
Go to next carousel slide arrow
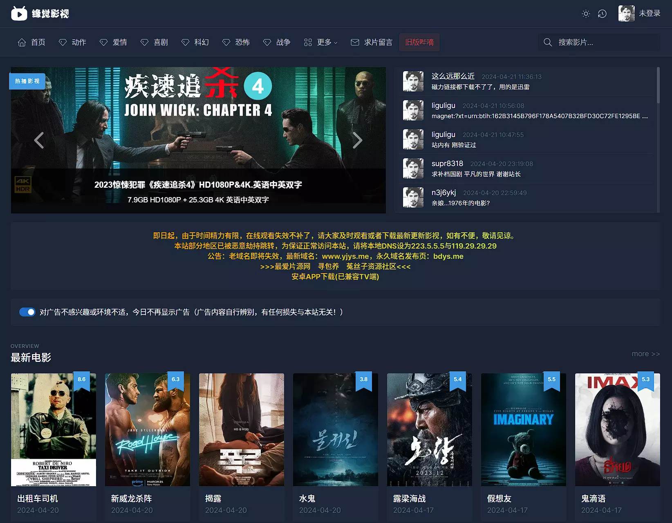[357, 140]
